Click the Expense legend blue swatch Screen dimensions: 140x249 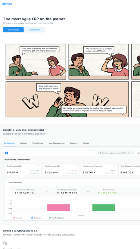click(x=32, y=218)
